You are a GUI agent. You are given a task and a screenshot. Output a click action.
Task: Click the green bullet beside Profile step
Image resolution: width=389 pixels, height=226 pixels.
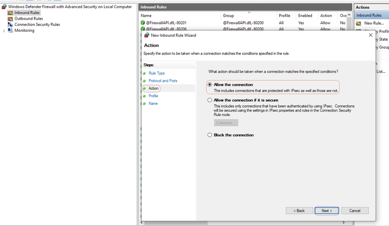144,96
